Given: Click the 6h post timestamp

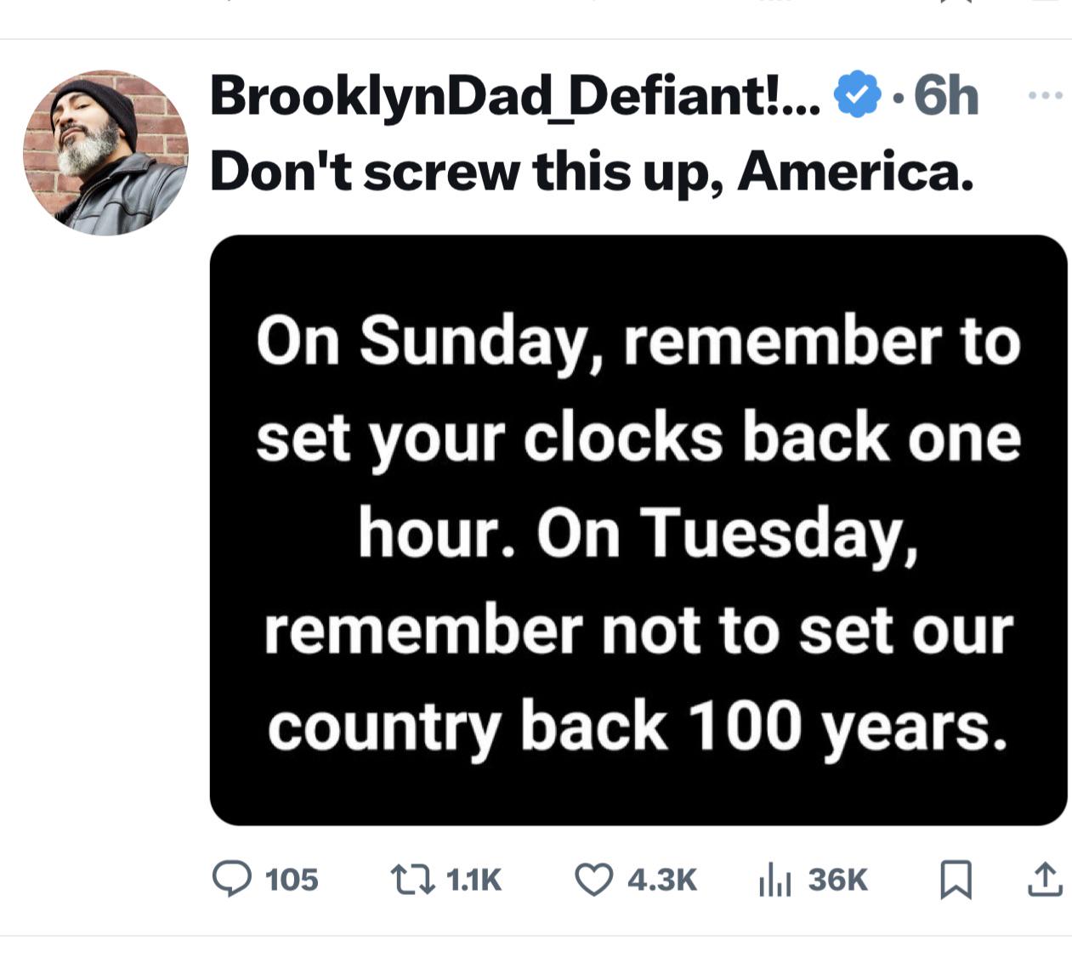Looking at the screenshot, I should pos(945,95).
